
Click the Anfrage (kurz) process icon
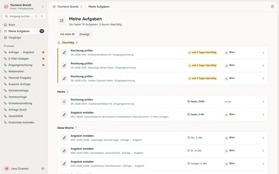(5, 110)
